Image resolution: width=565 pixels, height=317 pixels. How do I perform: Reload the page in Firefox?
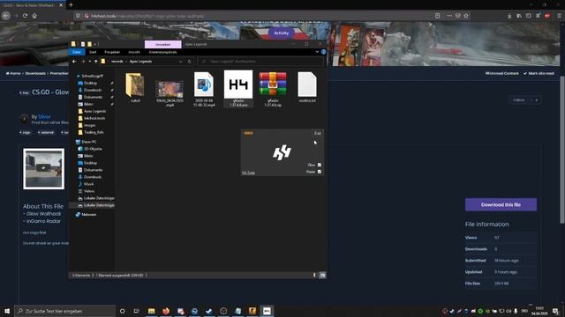[25, 16]
